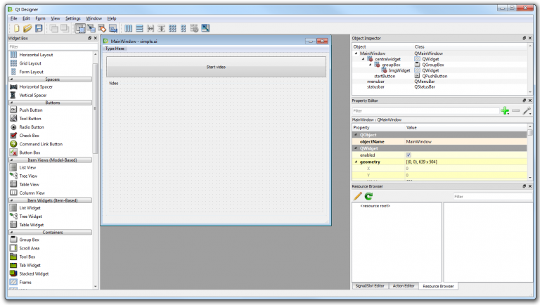The image size is (540, 305).
Task: Open the File menu
Action: point(14,18)
